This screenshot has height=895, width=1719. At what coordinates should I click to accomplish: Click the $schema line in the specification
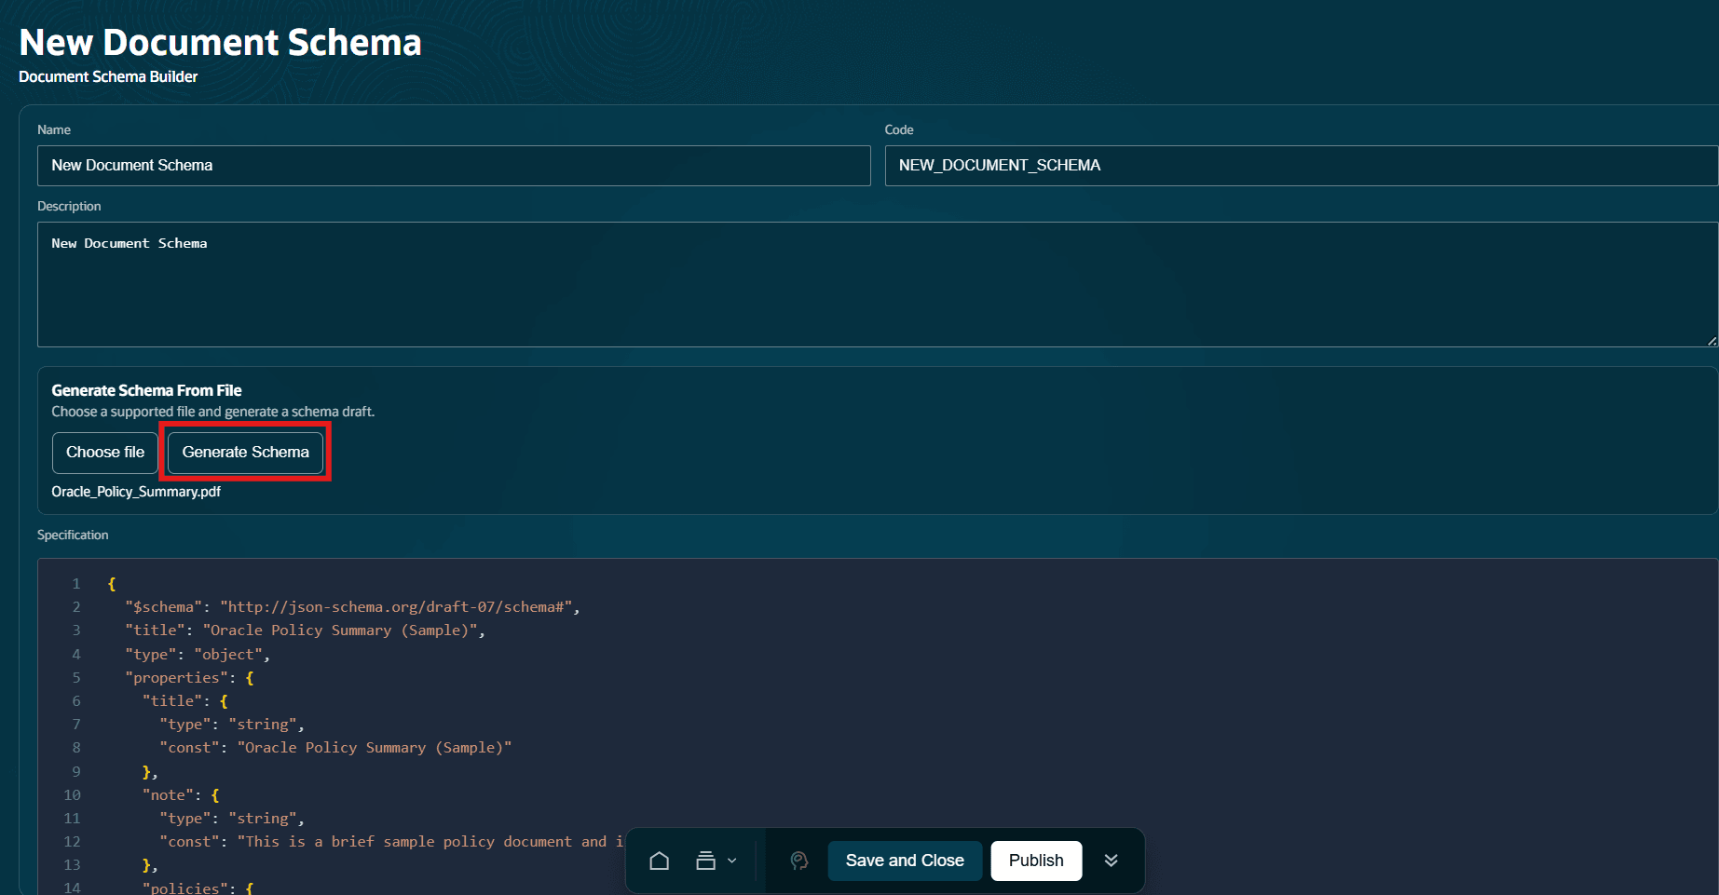click(353, 607)
